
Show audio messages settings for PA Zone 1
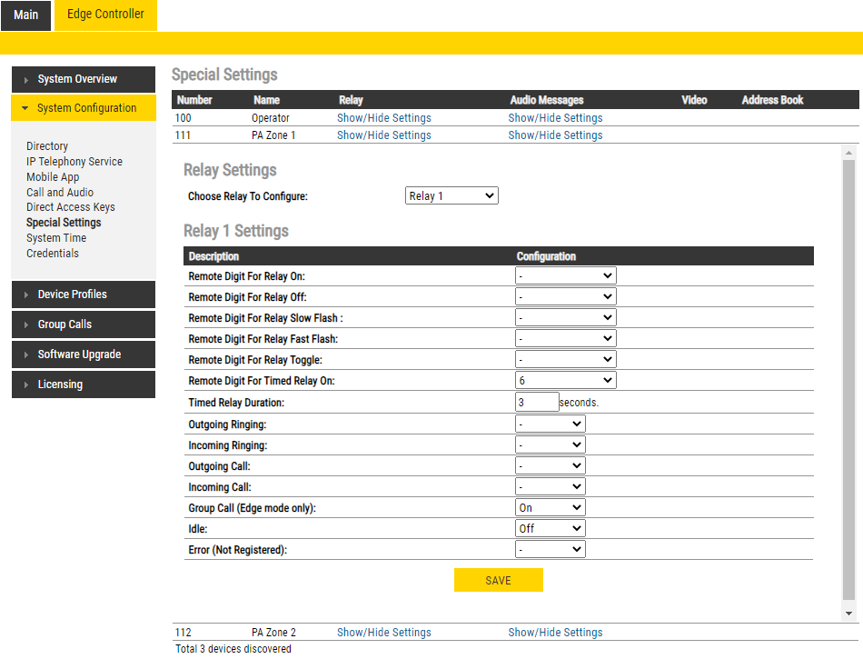[555, 135]
